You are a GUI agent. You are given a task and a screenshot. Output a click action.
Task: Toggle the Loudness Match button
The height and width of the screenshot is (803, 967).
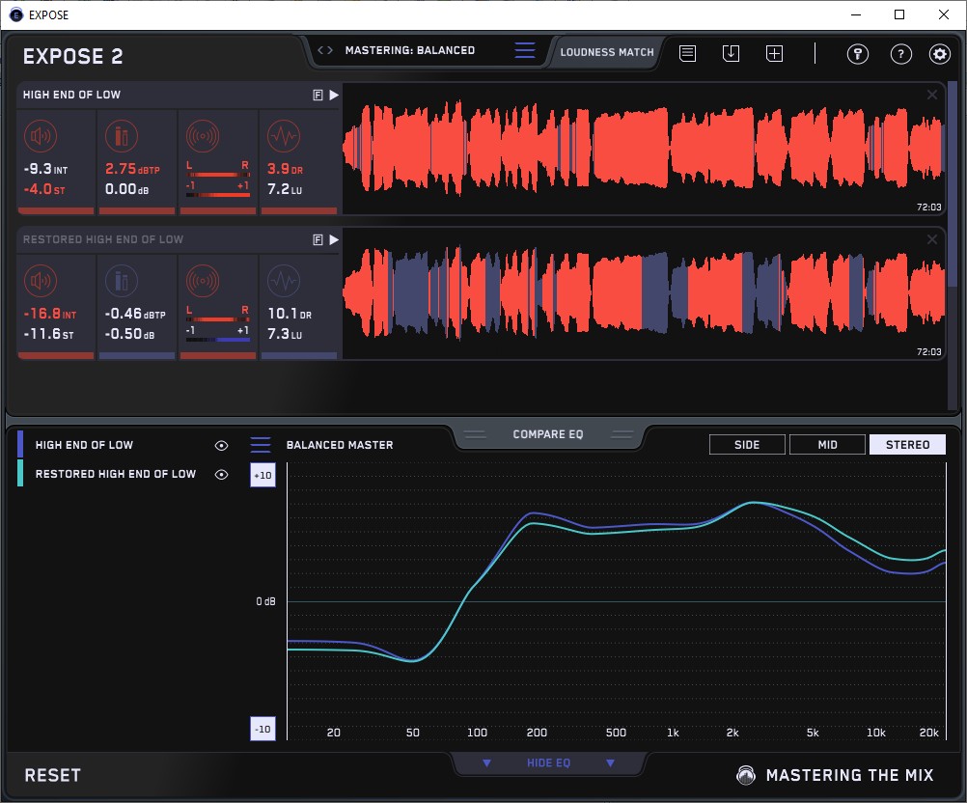tap(607, 52)
